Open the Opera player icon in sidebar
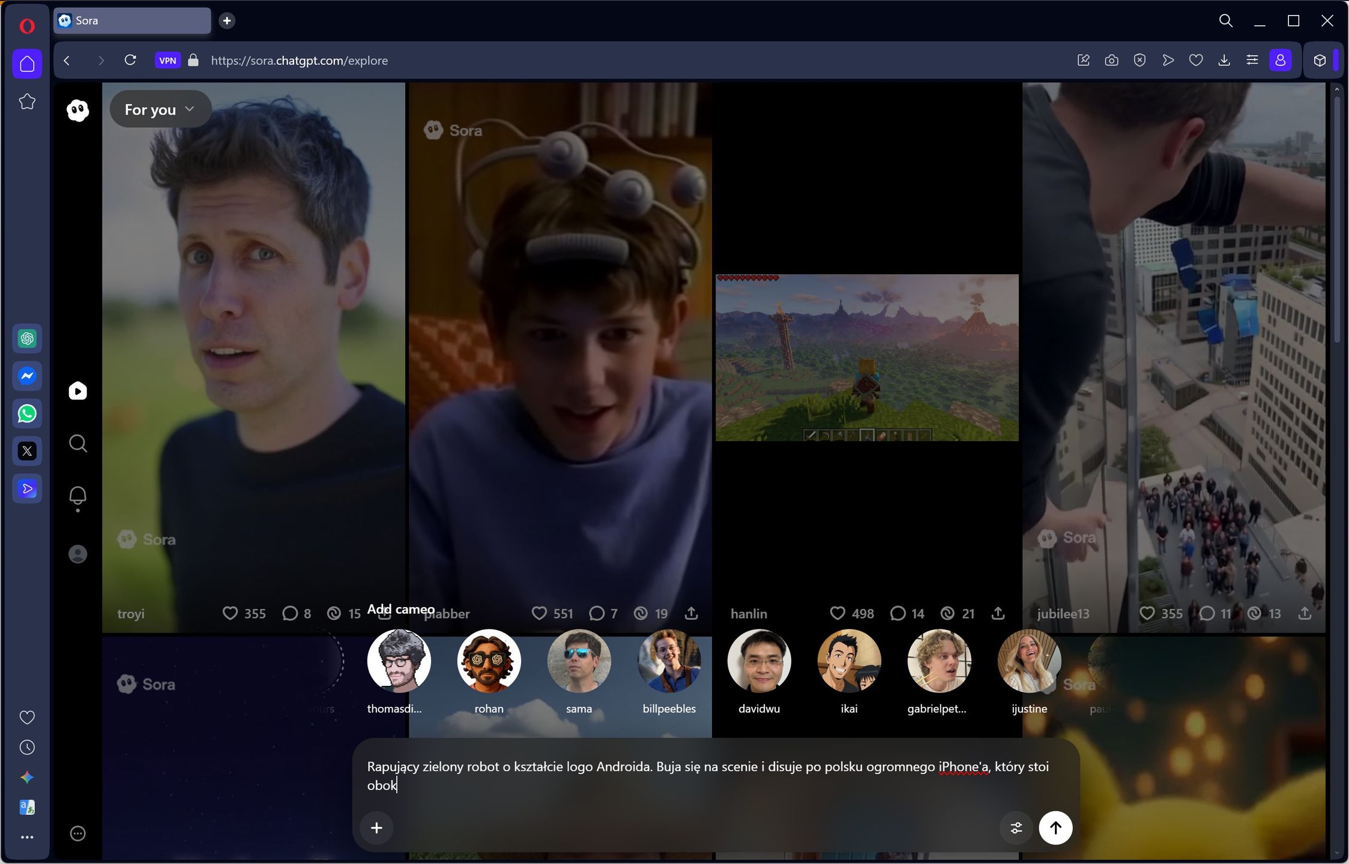1349x864 pixels. pos(27,489)
